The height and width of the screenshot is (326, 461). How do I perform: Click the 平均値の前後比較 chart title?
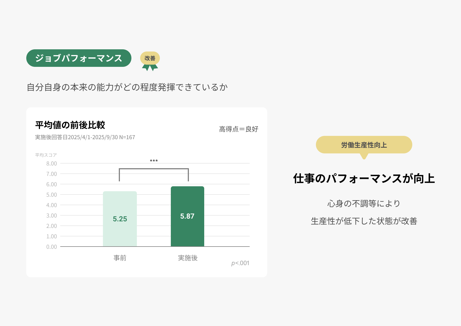[70, 125]
